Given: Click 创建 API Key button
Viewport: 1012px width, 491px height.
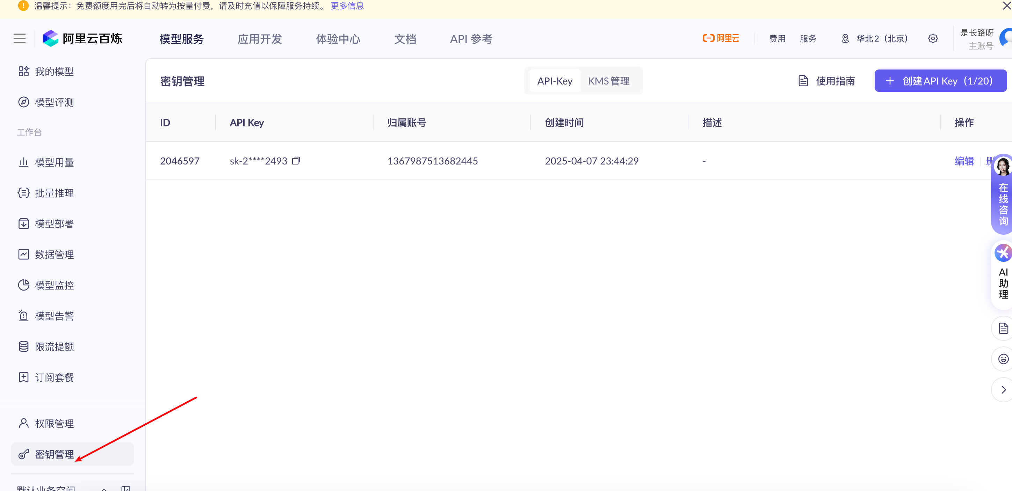Looking at the screenshot, I should pos(940,81).
